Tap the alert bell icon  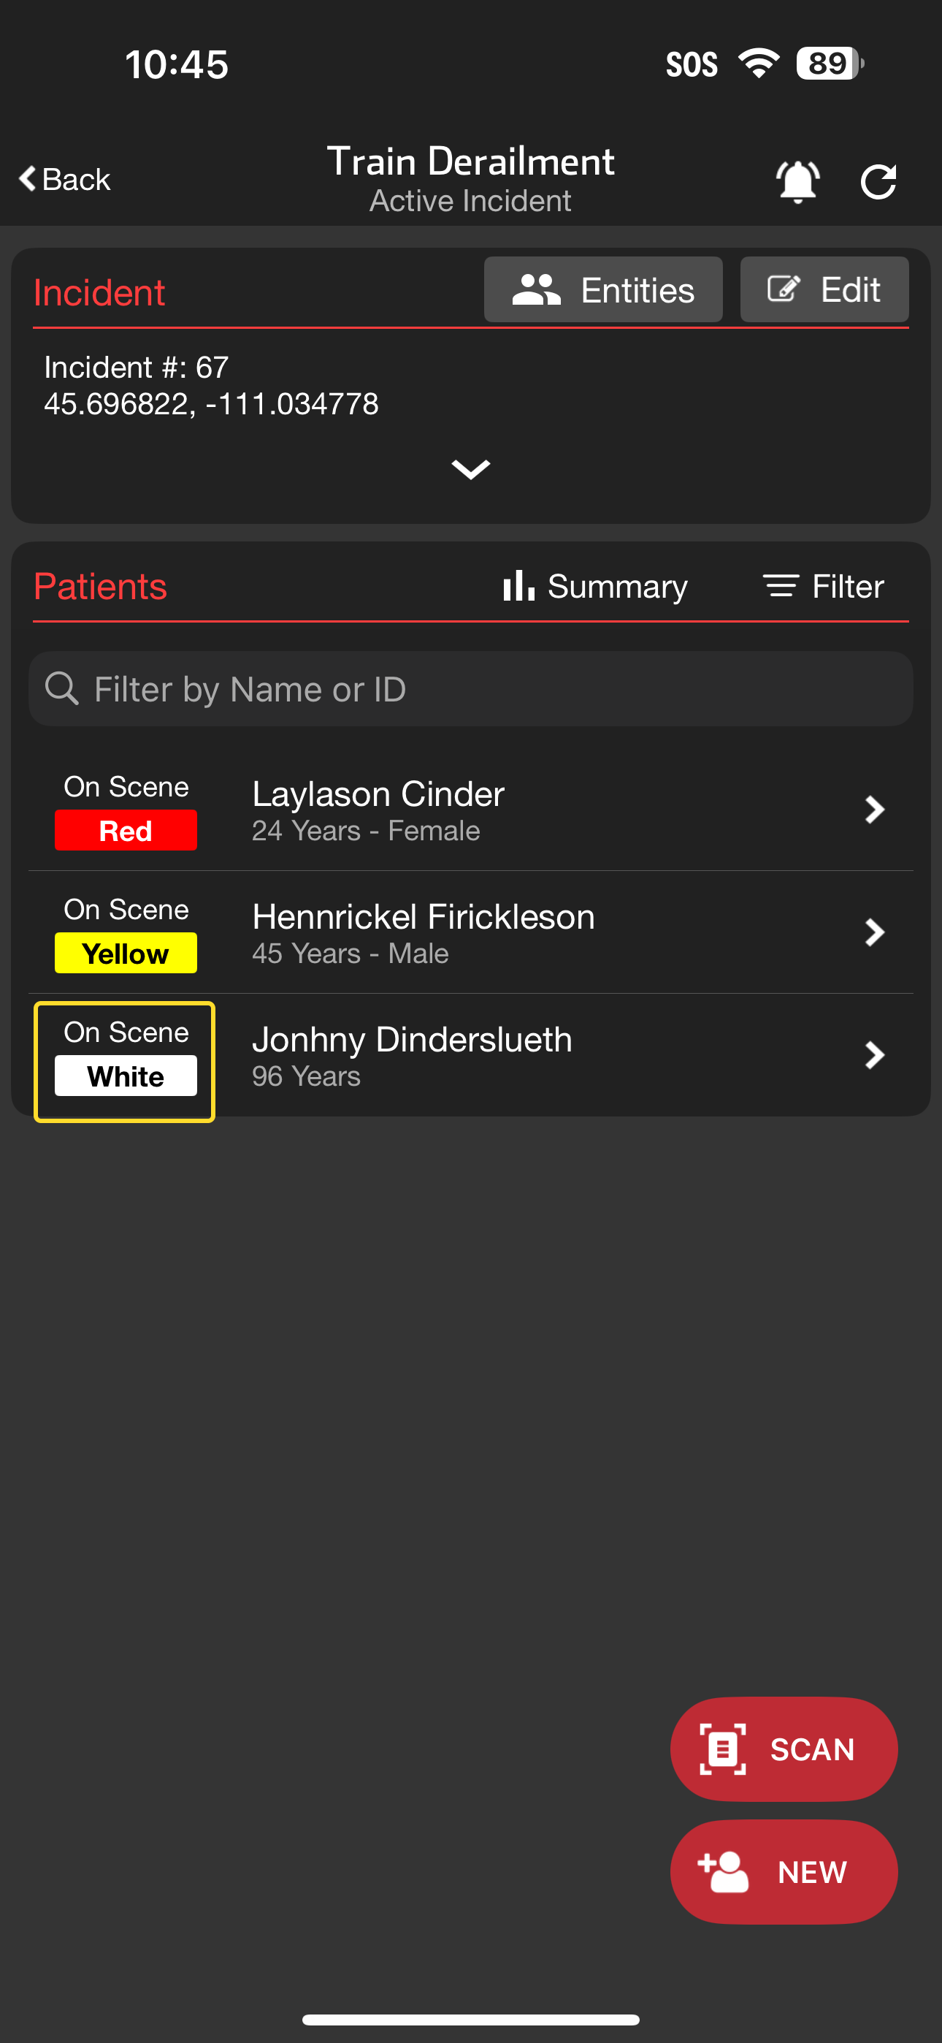[797, 182]
